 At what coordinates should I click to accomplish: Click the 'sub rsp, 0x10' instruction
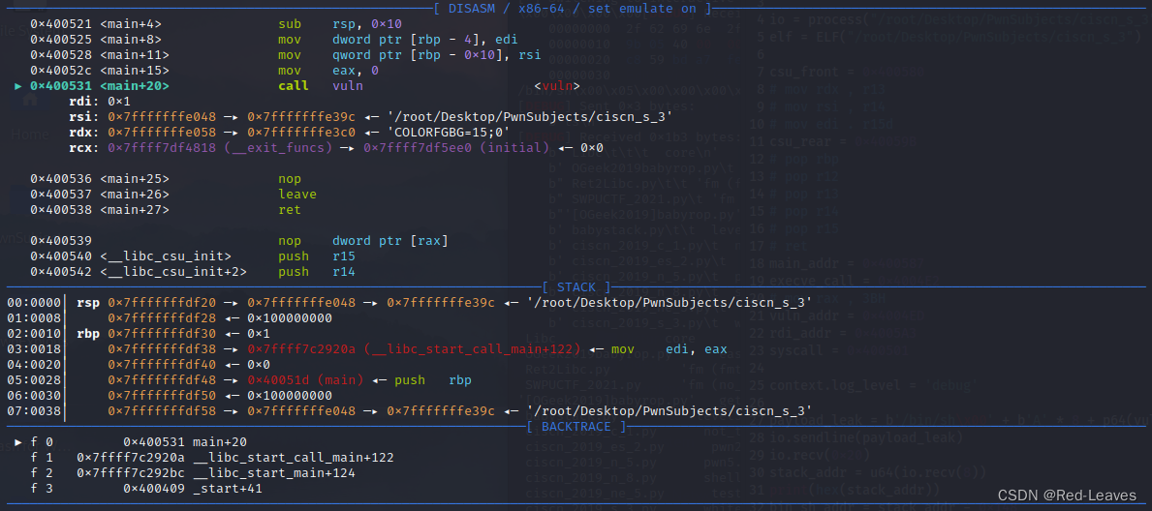click(x=340, y=24)
